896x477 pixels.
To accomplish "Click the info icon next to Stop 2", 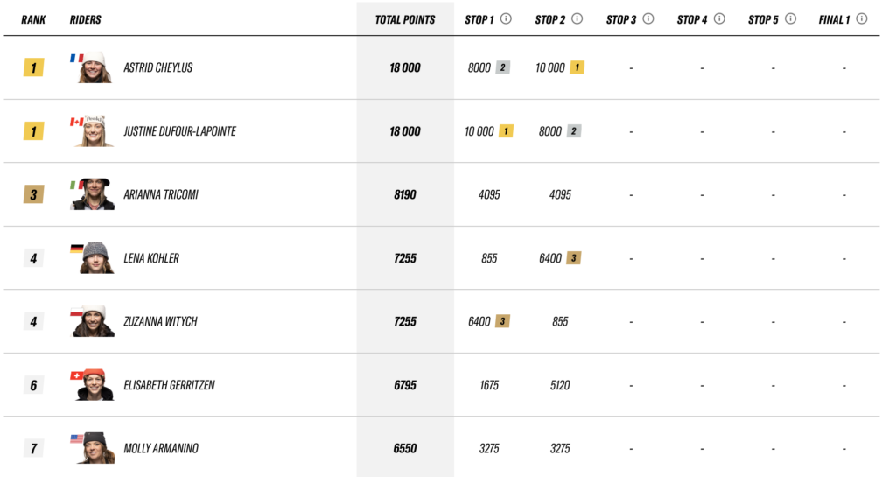I will pyautogui.click(x=577, y=19).
